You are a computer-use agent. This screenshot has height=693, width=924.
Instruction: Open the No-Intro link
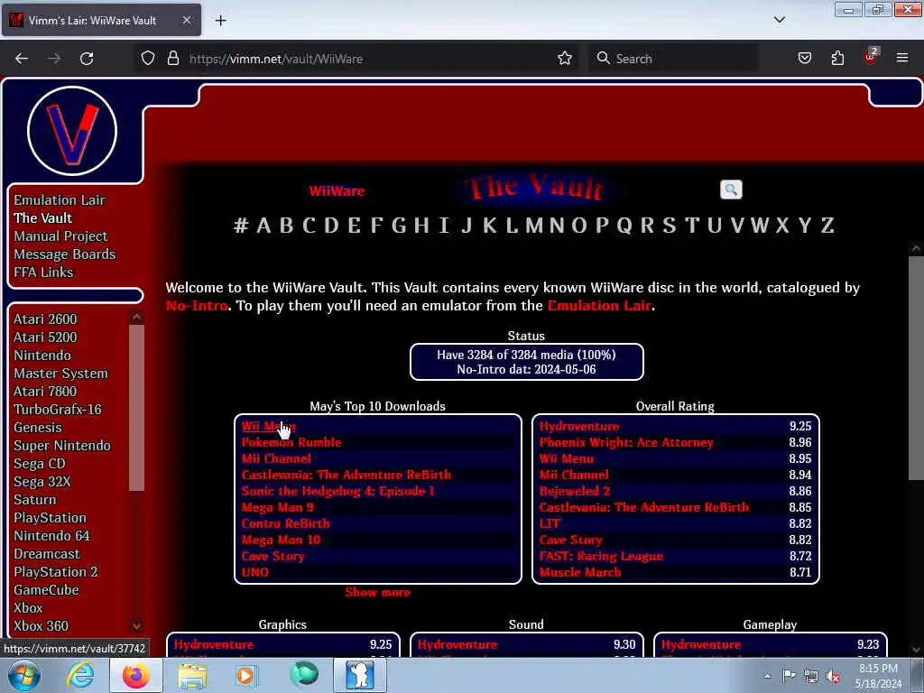(197, 306)
